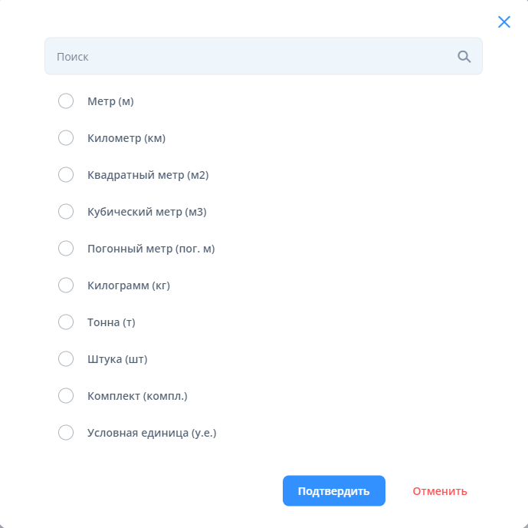Viewport: 528px width, 528px height.
Task: Select the Тонна (т) radio circle
Action: [66, 322]
